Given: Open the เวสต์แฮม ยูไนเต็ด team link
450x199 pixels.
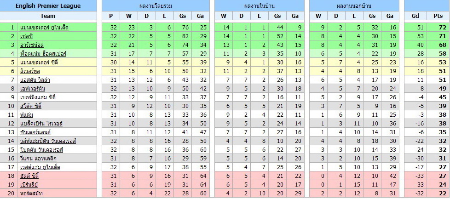Looking at the screenshot, I should coord(40,167).
